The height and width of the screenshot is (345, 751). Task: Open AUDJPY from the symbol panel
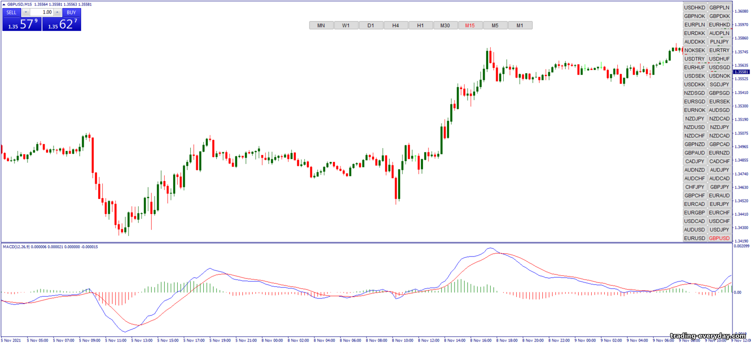[719, 170]
